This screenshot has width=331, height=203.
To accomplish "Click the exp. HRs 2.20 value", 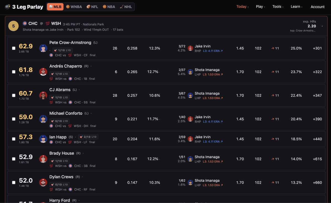I will click(312, 26).
